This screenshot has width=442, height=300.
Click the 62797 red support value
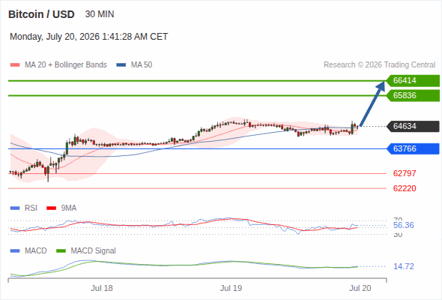point(405,173)
